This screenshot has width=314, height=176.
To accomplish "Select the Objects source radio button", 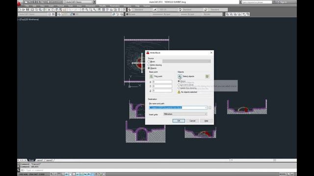I will pos(149,68).
